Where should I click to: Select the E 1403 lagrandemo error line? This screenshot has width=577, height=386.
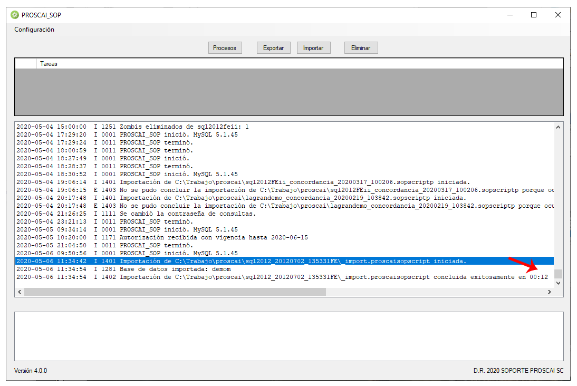[284, 206]
